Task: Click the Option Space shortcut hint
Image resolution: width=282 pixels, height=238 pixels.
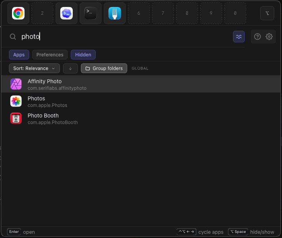Action: 238,232
